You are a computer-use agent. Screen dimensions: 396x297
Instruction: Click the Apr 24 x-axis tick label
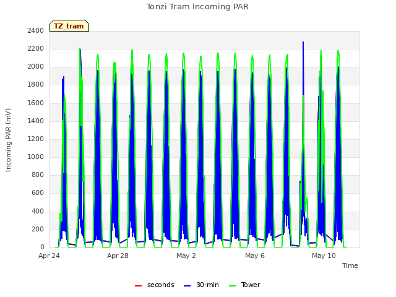[x=49, y=256]
